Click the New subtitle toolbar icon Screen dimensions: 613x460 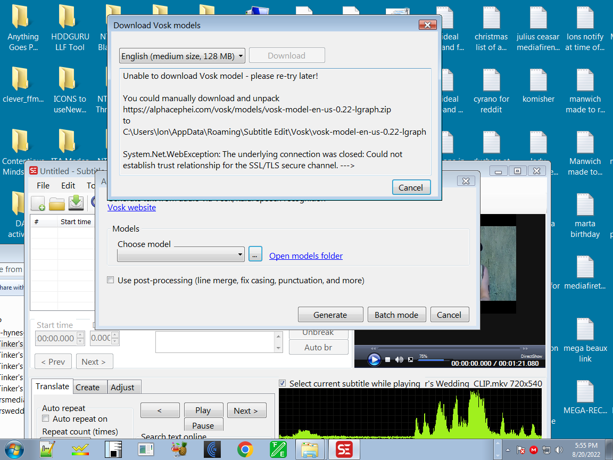pyautogui.click(x=38, y=203)
